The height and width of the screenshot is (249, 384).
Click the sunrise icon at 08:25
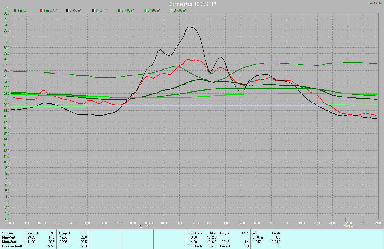click(140, 226)
